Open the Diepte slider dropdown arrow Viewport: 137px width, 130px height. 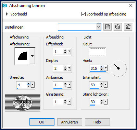69,68
